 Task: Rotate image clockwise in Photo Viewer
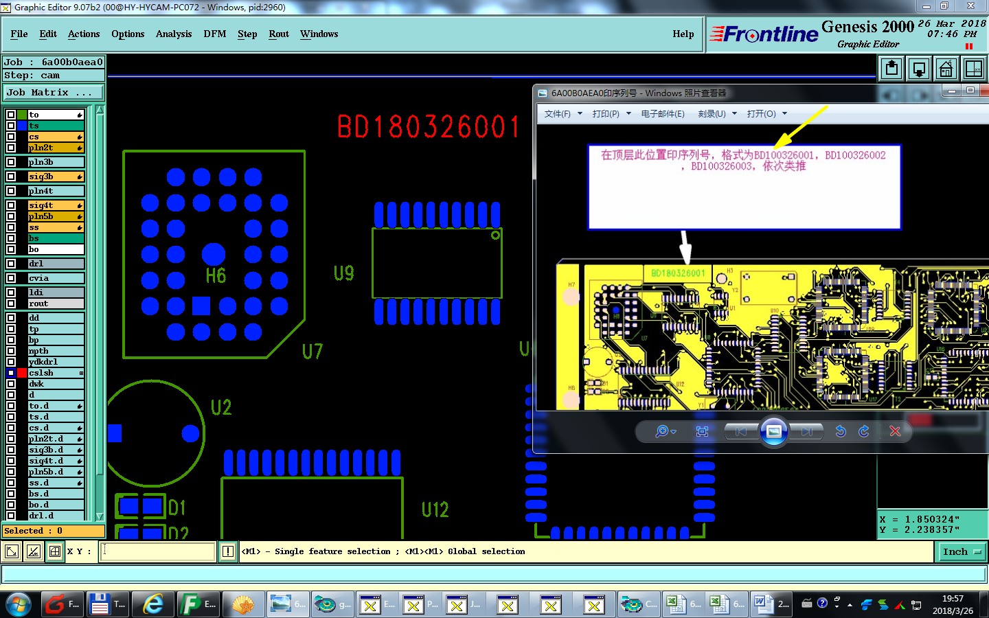pyautogui.click(x=864, y=431)
